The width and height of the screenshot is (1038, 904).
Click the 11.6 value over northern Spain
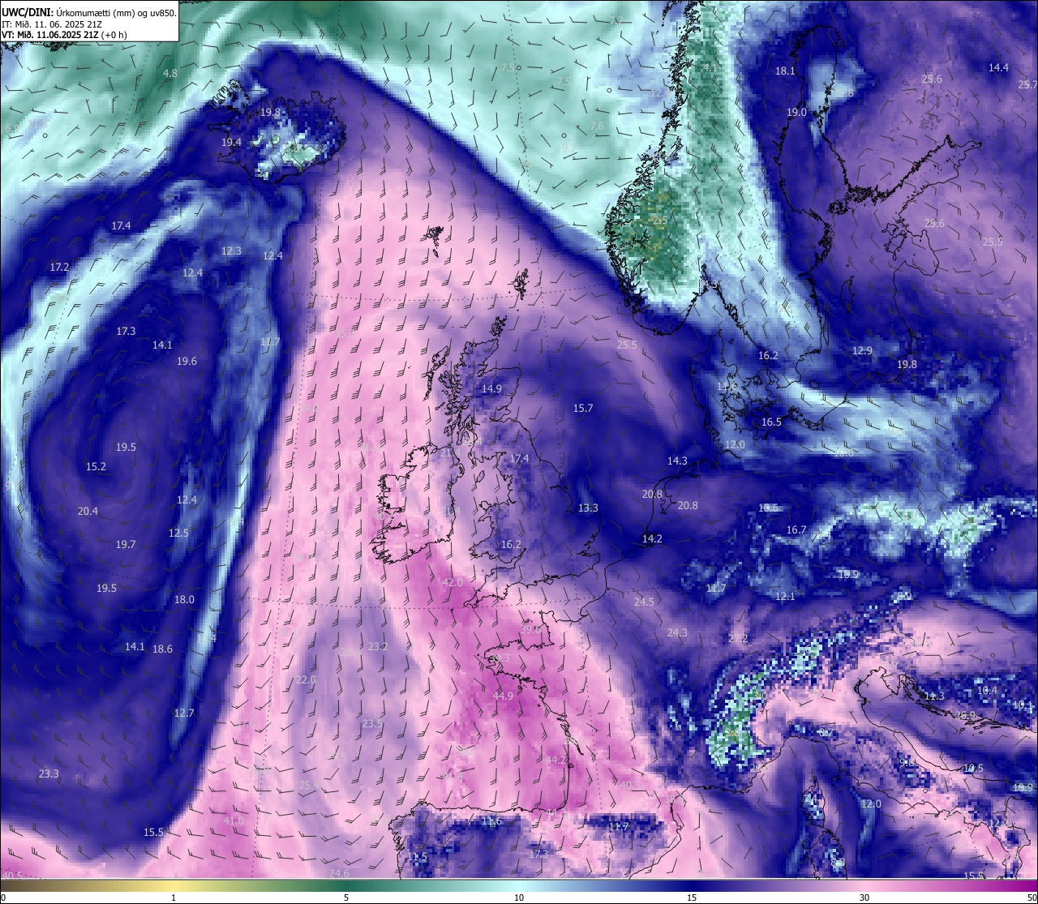(491, 821)
